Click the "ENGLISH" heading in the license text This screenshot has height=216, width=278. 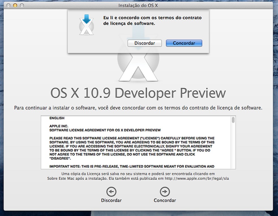point(57,118)
